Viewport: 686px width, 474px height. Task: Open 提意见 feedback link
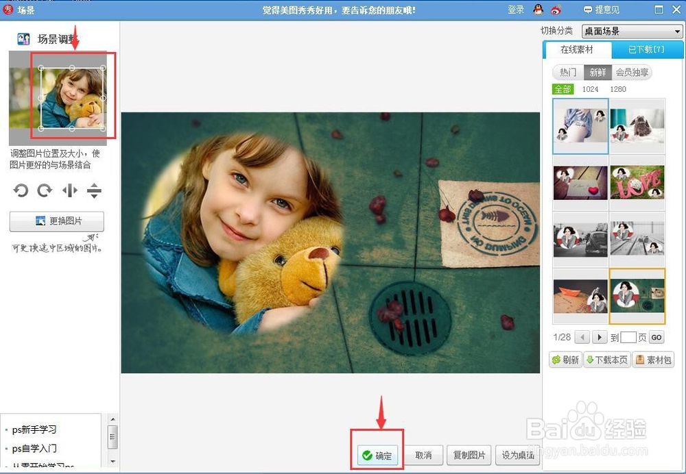click(602, 10)
